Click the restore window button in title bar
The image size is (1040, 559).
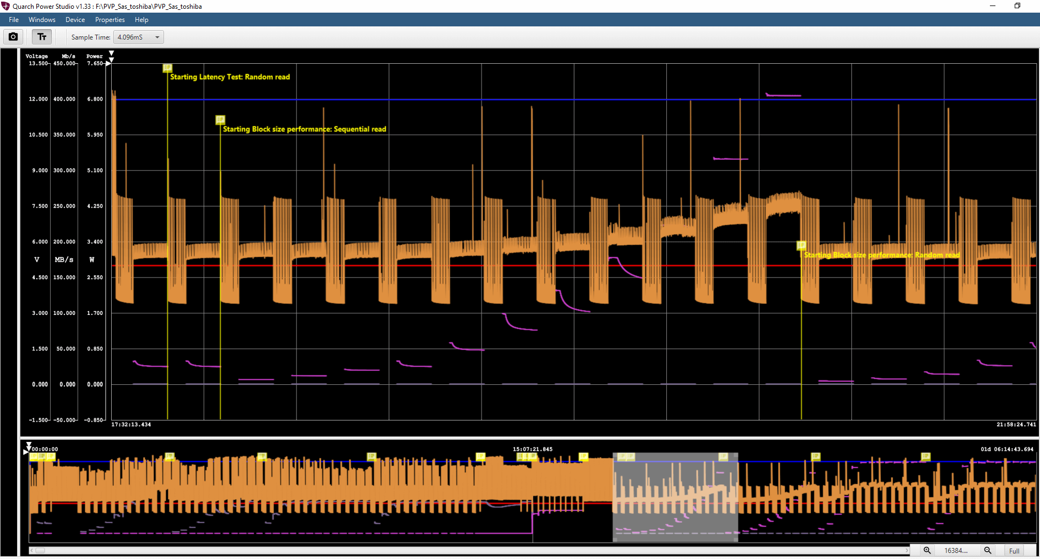[x=1017, y=6]
